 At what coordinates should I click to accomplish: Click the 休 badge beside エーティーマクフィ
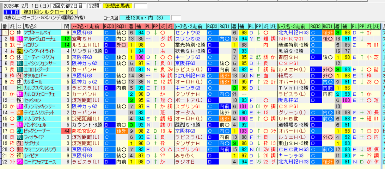19,57
